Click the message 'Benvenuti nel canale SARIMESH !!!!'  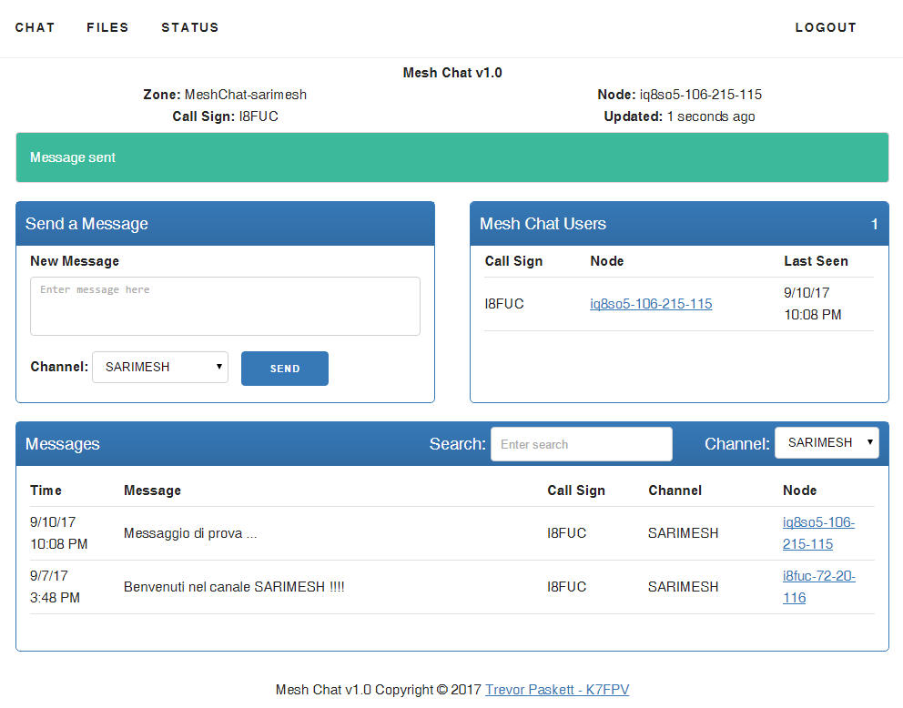234,587
